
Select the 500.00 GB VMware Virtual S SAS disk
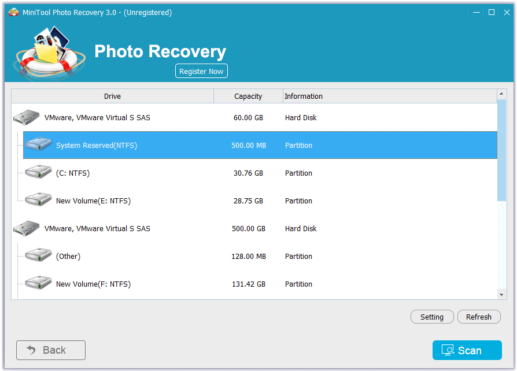tap(254, 229)
